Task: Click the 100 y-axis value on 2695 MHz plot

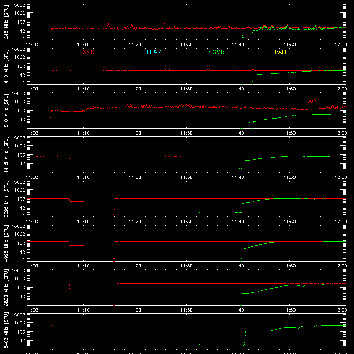Action: (21, 199)
